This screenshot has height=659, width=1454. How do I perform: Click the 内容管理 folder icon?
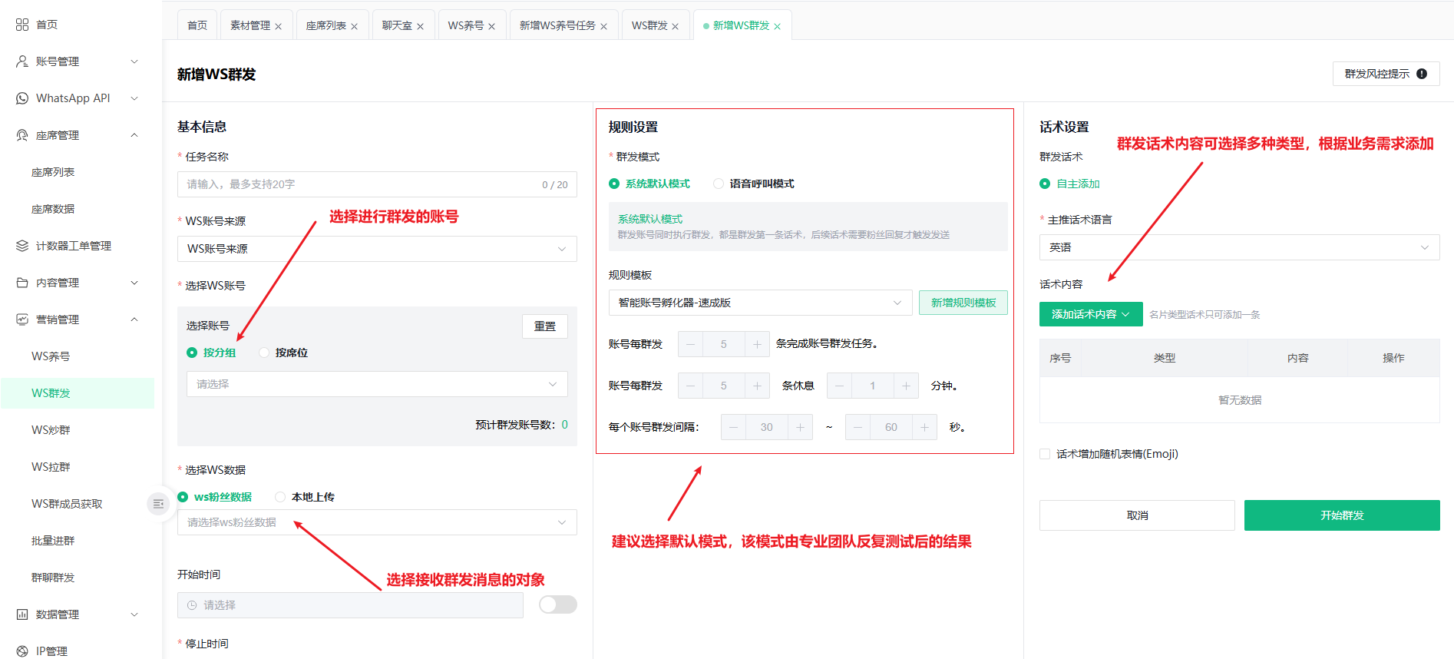coord(22,283)
